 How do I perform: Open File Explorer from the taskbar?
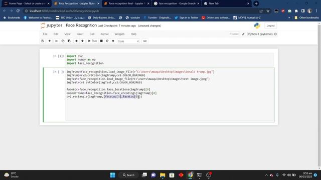coord(163,175)
